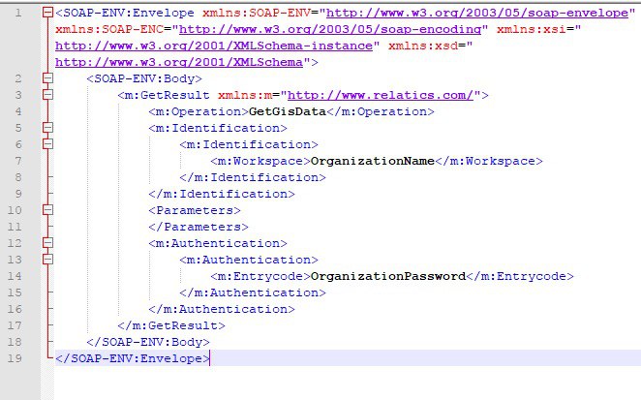Click the closing </Parameters> tag
The image size is (641, 400).
(198, 227)
